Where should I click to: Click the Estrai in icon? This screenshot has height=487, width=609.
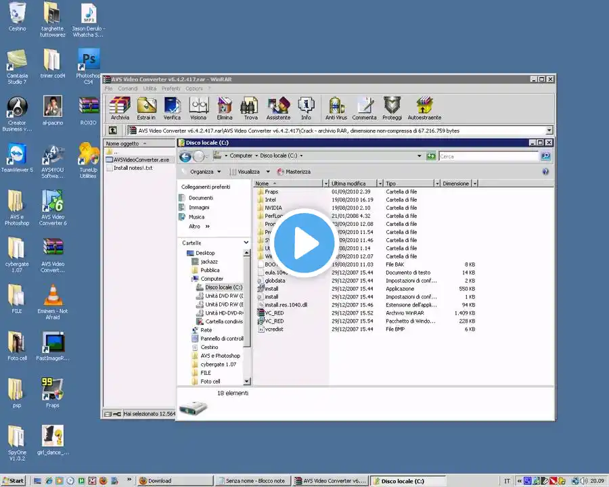(x=146, y=108)
